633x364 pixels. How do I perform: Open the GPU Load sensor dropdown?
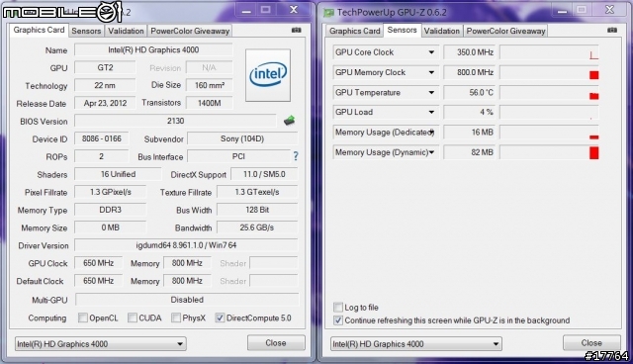pyautogui.click(x=431, y=112)
